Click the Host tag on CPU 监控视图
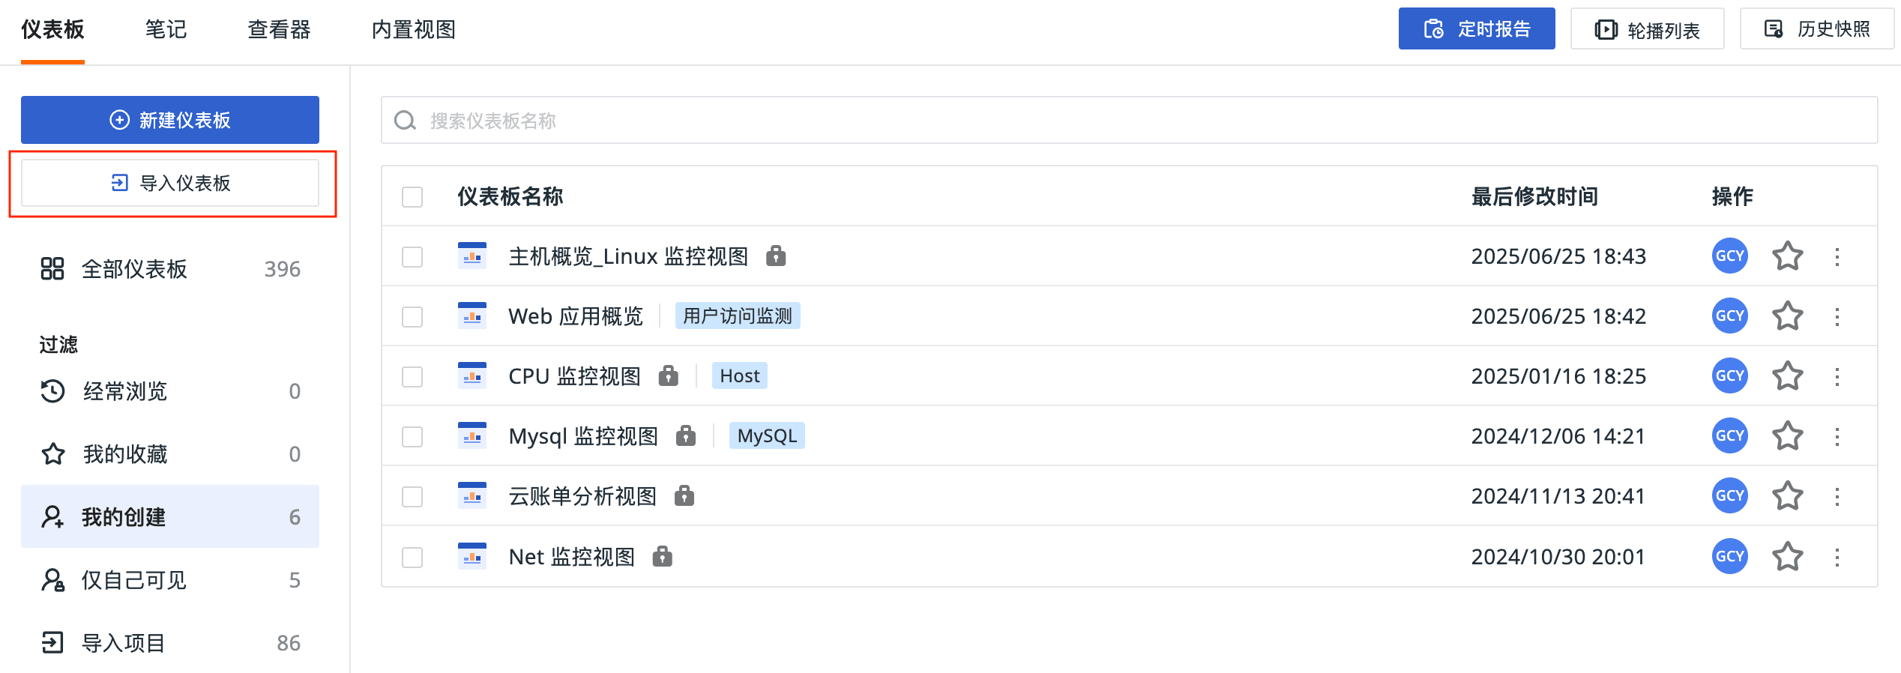1901x673 pixels. coord(739,375)
